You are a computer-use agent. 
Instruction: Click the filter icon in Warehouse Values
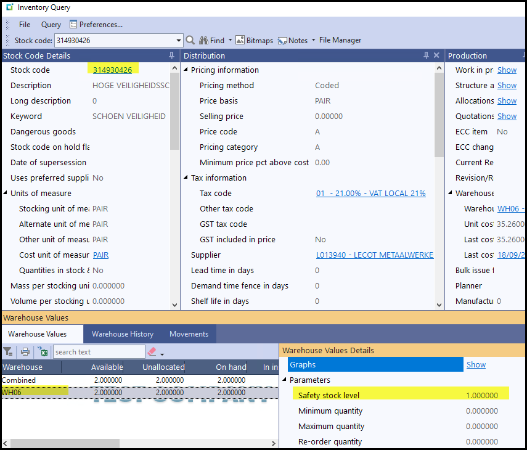click(x=8, y=352)
